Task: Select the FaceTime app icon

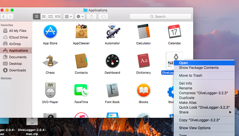Action: 81,90
